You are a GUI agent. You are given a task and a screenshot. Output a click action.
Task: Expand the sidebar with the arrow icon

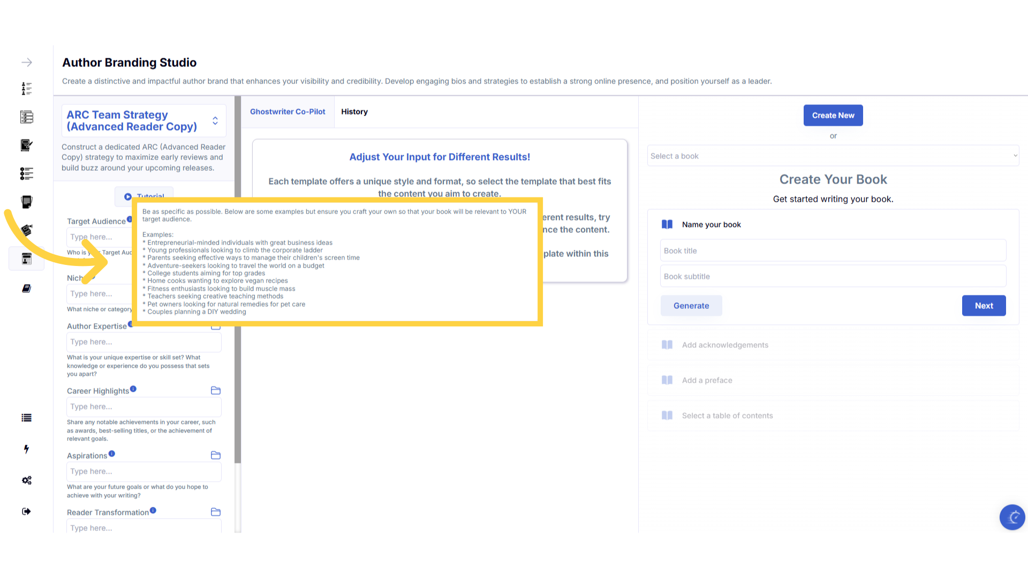click(27, 63)
